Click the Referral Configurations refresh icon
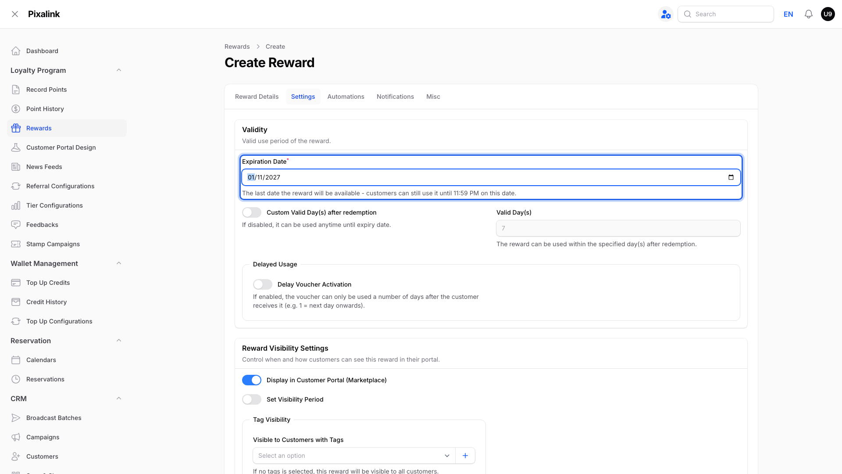This screenshot has width=842, height=474. point(16,186)
